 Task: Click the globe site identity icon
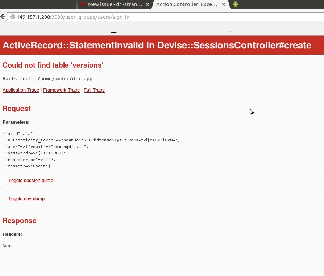point(13,17)
